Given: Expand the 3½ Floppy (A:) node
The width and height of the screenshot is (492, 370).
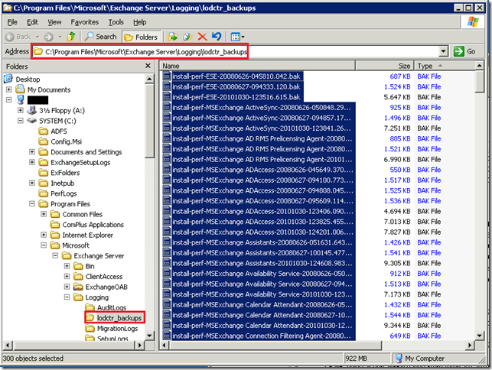Looking at the screenshot, I should tap(21, 110).
